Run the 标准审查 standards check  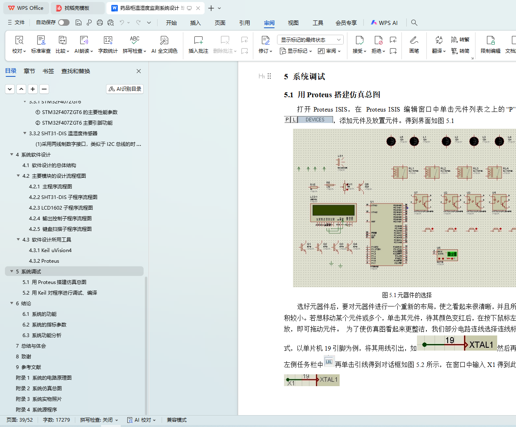coord(41,45)
